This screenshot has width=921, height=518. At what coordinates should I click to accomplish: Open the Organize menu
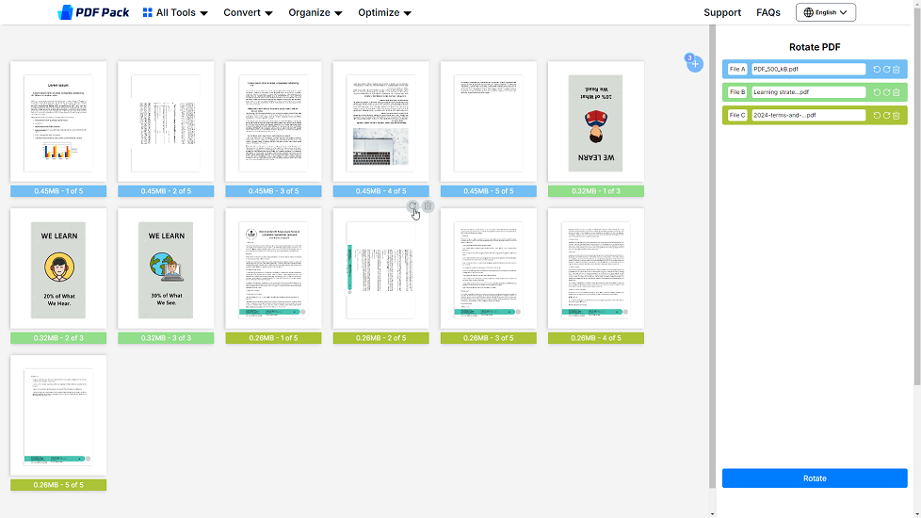point(315,13)
